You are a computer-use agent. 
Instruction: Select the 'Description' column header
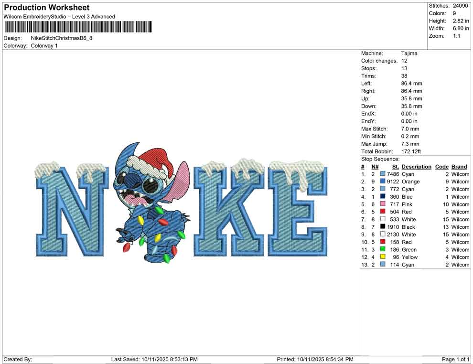point(417,166)
